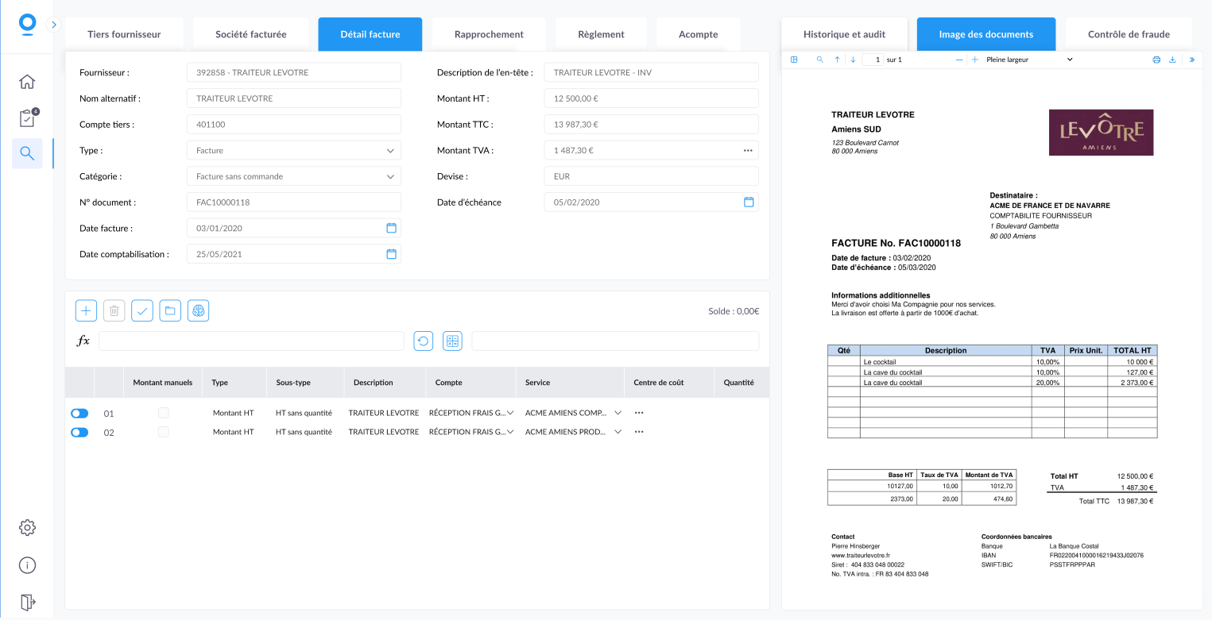Viewport: 1212px width, 620px height.
Task: Click the home icon in left sidebar
Action: [27, 82]
